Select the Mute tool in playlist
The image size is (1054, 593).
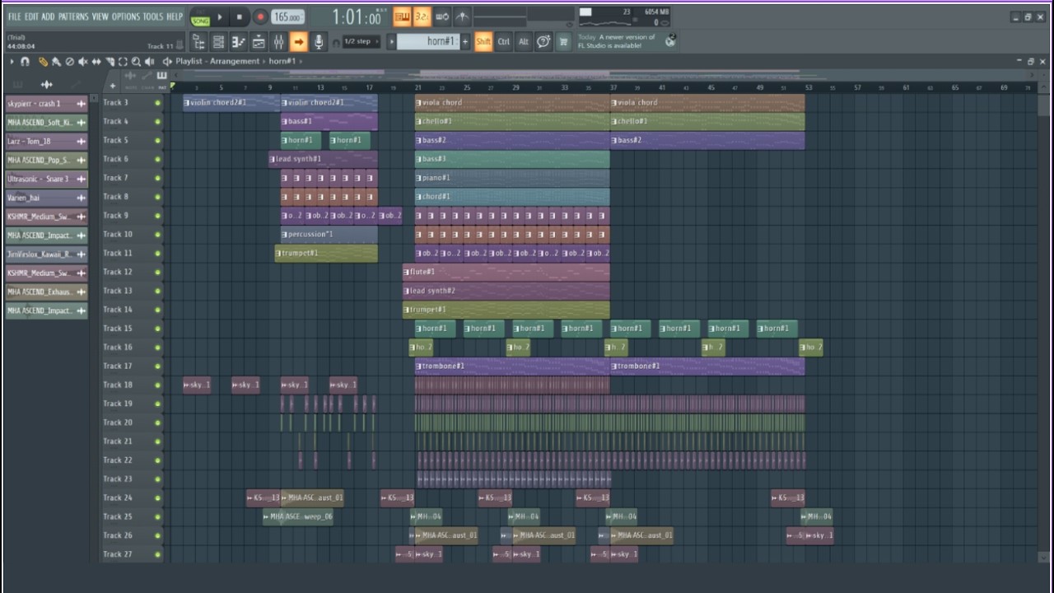[x=82, y=62]
